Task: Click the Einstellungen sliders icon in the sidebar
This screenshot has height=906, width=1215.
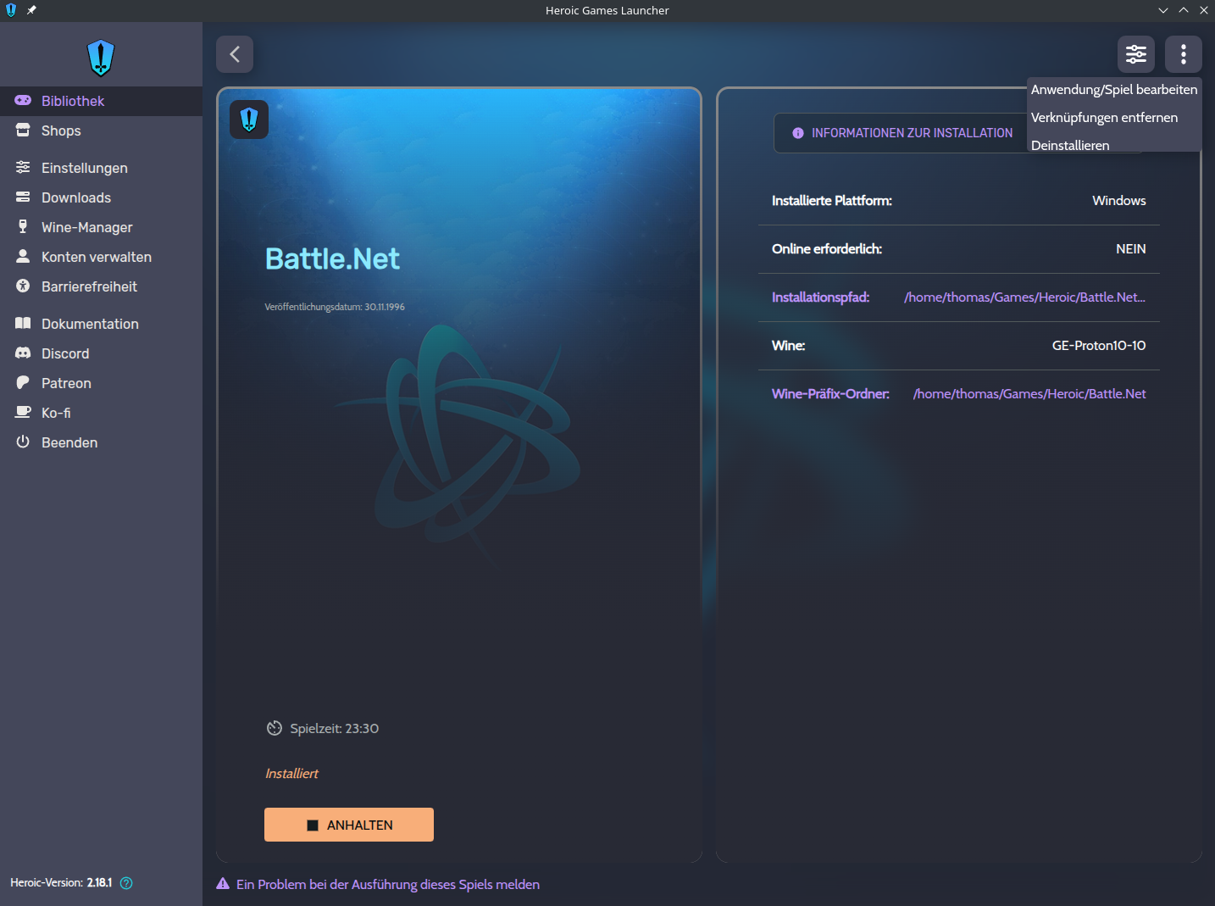Action: (23, 168)
